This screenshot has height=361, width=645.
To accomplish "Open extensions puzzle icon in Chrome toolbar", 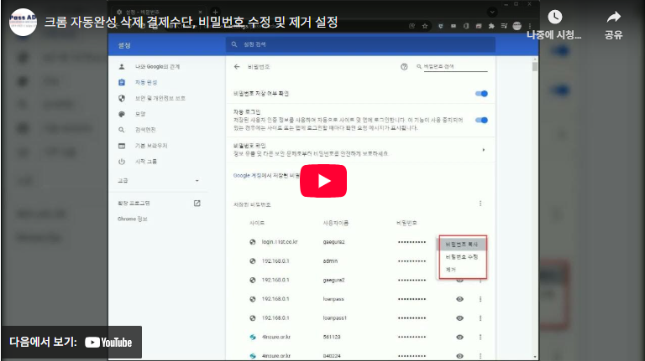I will (x=491, y=26).
